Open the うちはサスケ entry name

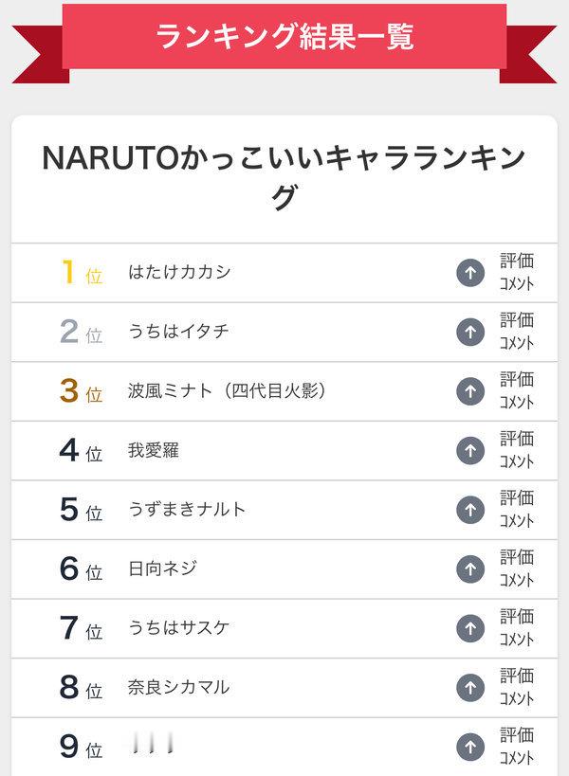[179, 628]
